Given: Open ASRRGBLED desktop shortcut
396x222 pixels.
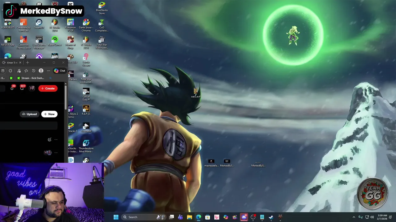Looking at the screenshot, I should point(8,24).
